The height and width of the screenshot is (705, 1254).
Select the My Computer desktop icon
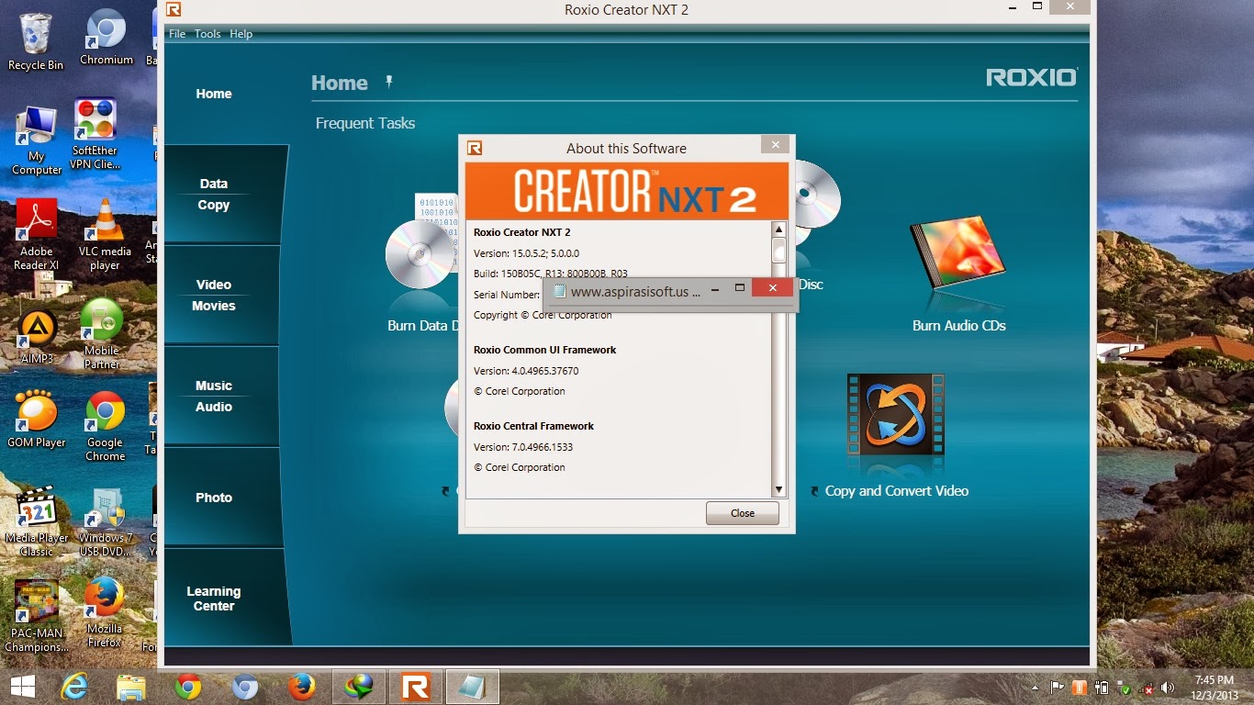(x=37, y=140)
